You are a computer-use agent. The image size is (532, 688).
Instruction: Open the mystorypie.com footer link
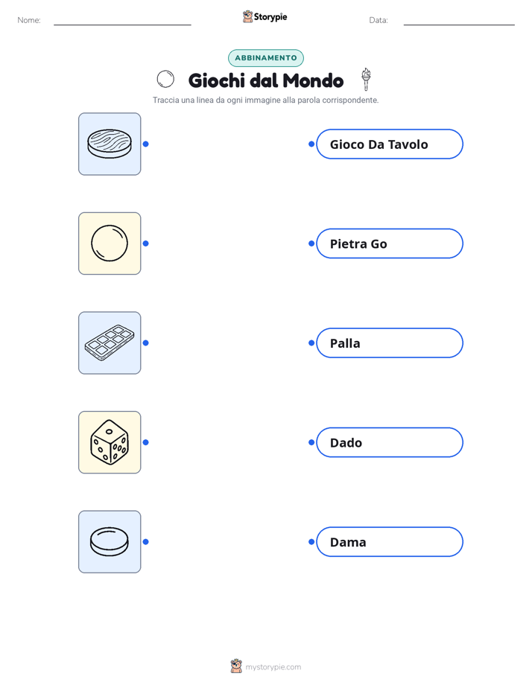click(273, 667)
